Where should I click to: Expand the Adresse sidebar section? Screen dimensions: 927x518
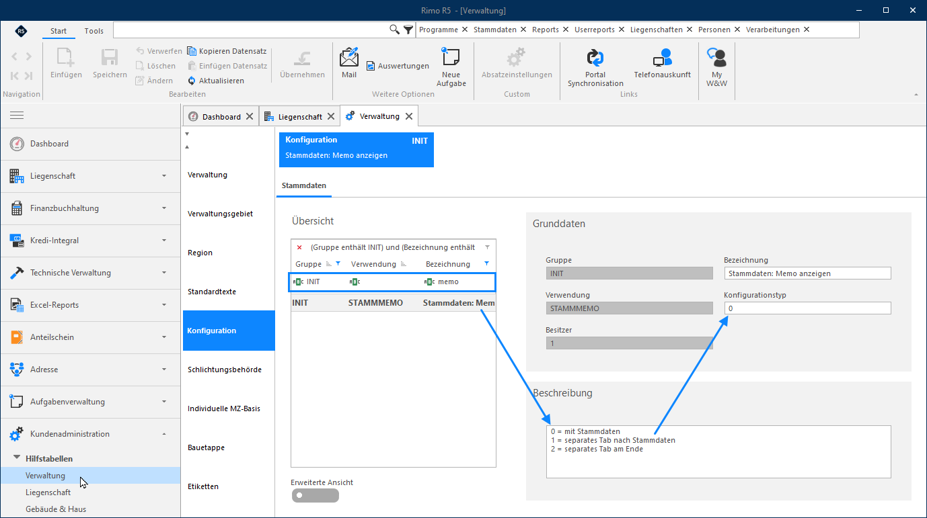[164, 370]
